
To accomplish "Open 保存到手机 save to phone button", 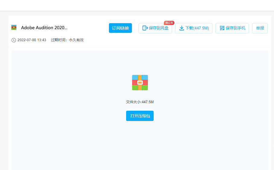I will coord(232,28).
